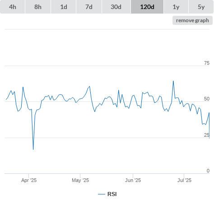Screen dimensions: 214x206
Task: Switch chart to 1y range
Action: pos(176,7)
